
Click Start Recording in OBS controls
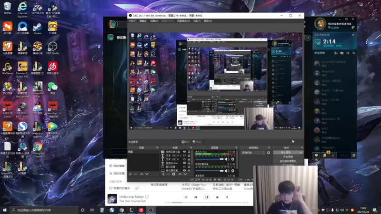(288, 157)
